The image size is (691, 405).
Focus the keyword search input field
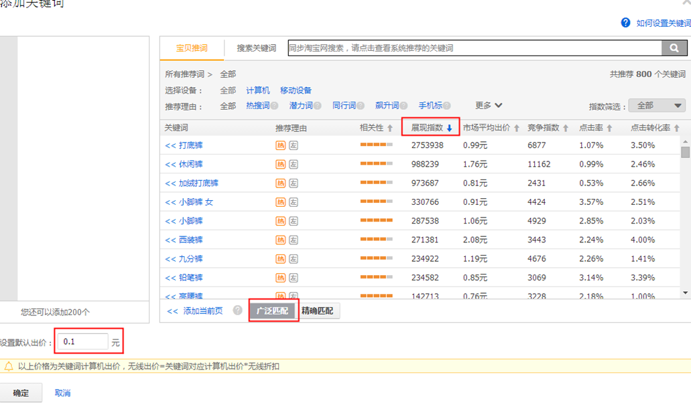tap(475, 48)
